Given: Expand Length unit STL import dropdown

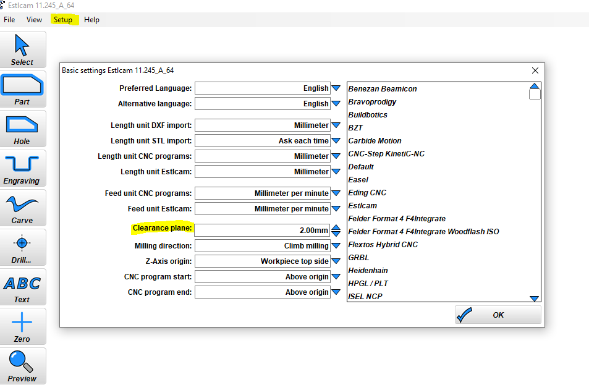Looking at the screenshot, I should tap(336, 141).
